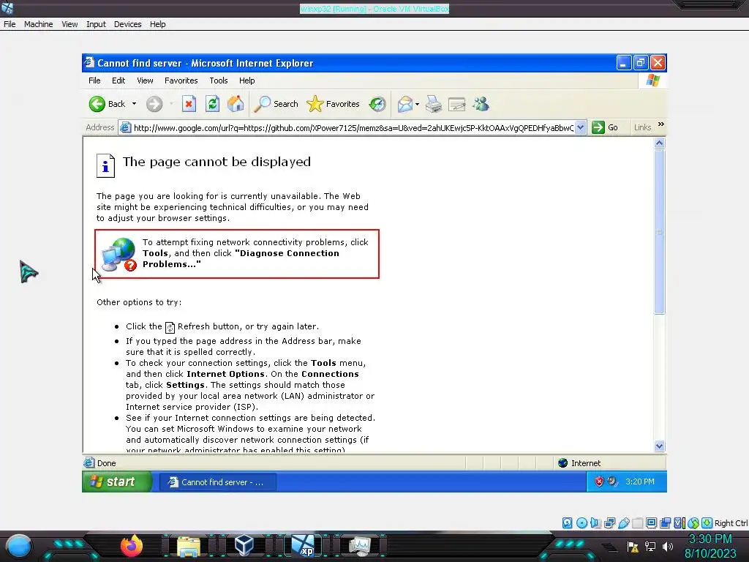Click the small Refresh icon in the bullet list
Image resolution: width=749 pixels, height=562 pixels.
(x=170, y=327)
